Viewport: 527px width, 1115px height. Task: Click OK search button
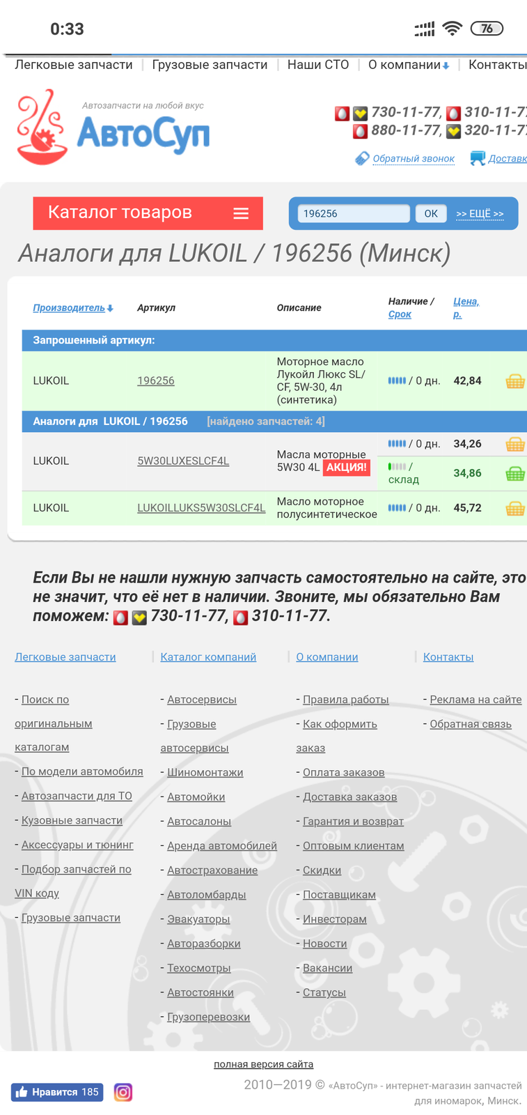tap(431, 213)
